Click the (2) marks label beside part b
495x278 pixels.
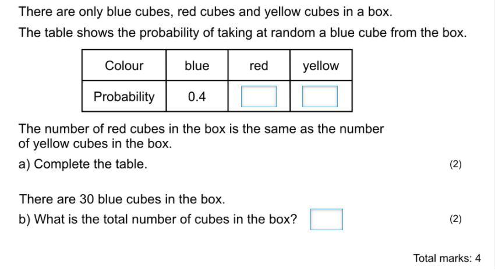click(455, 219)
